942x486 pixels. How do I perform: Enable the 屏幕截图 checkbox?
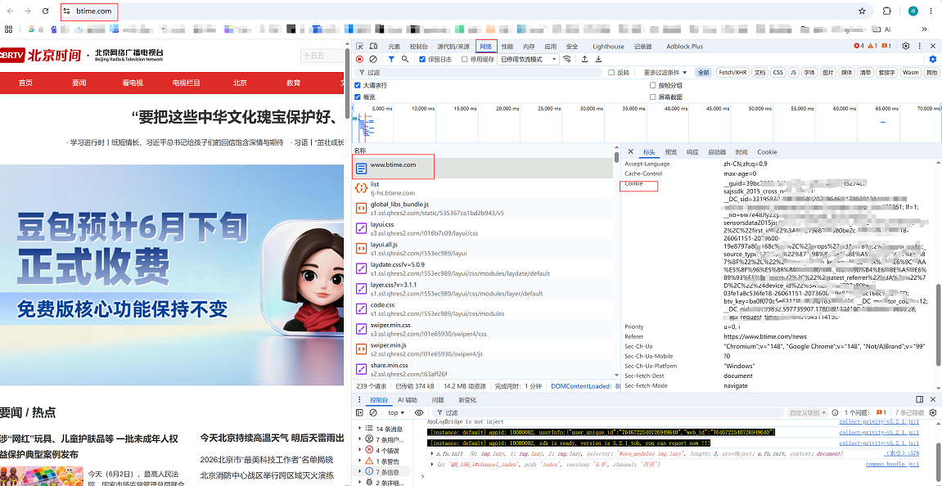click(x=653, y=97)
